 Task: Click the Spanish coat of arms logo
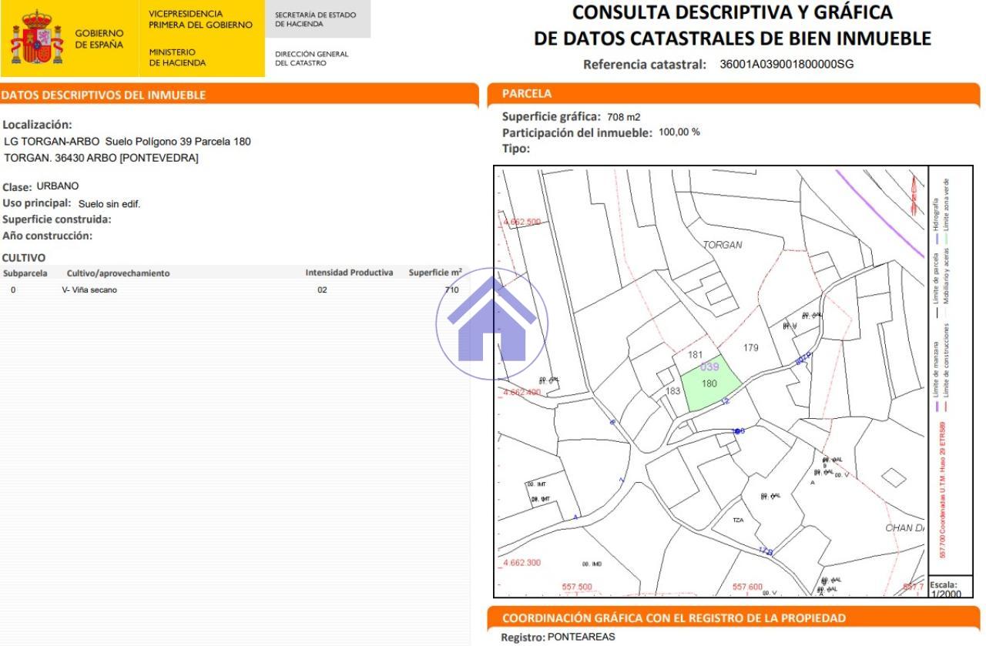pyautogui.click(x=37, y=38)
